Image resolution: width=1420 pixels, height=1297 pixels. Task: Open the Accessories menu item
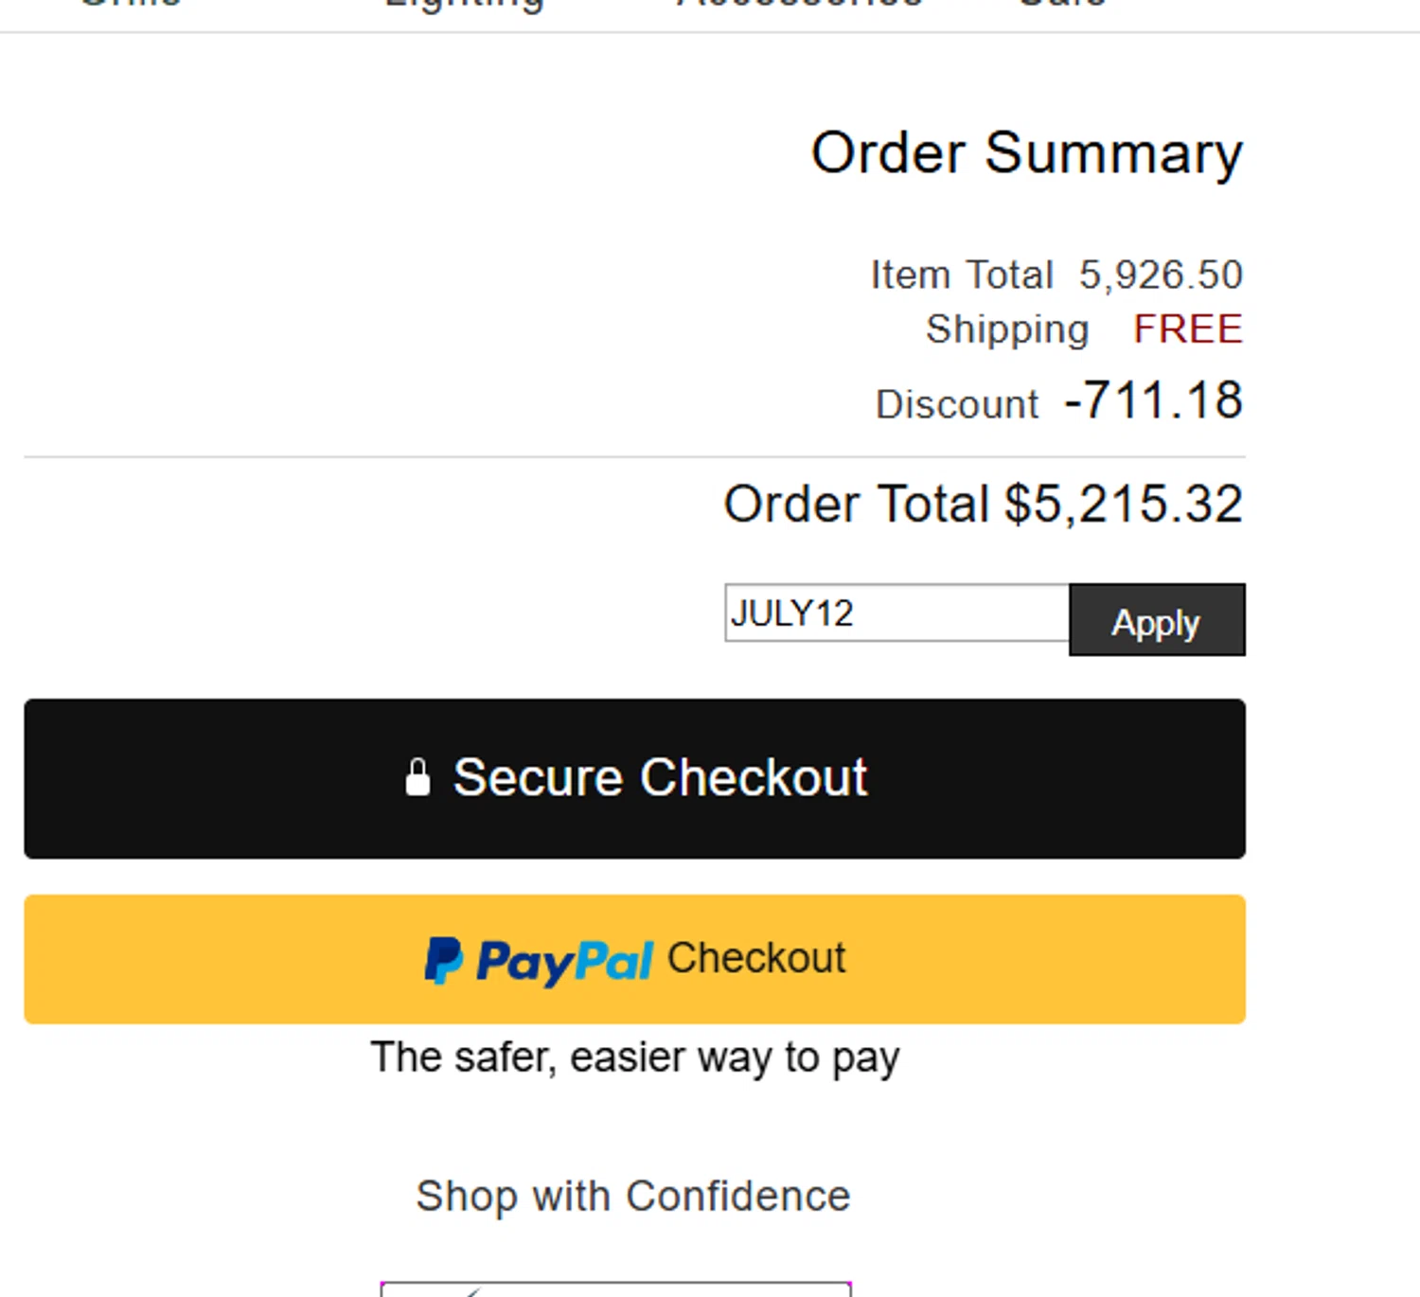pos(800,4)
